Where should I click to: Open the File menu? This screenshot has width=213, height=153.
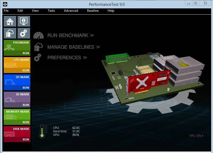point(6,11)
